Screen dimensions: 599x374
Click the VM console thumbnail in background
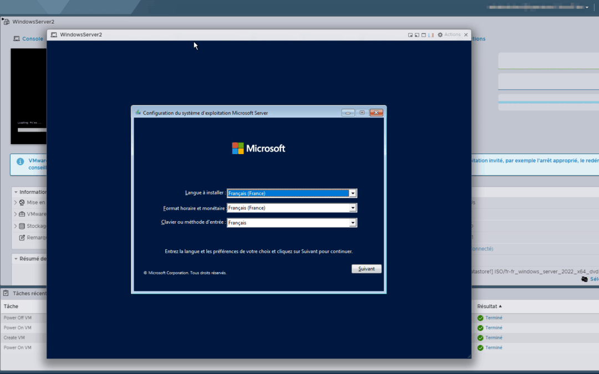tap(29, 96)
